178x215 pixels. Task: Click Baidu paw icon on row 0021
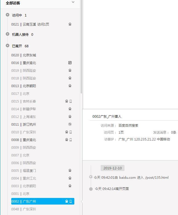click(70, 24)
